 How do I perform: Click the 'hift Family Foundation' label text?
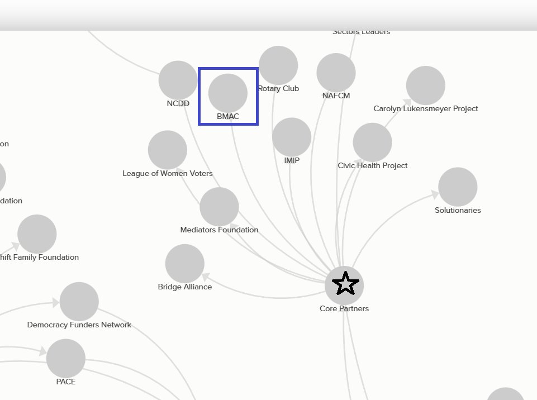click(x=39, y=257)
